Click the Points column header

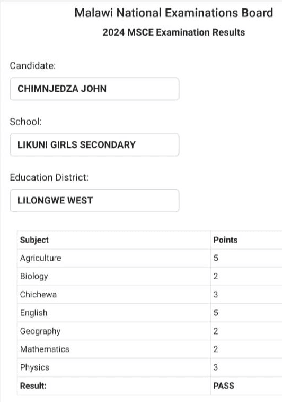click(x=225, y=240)
